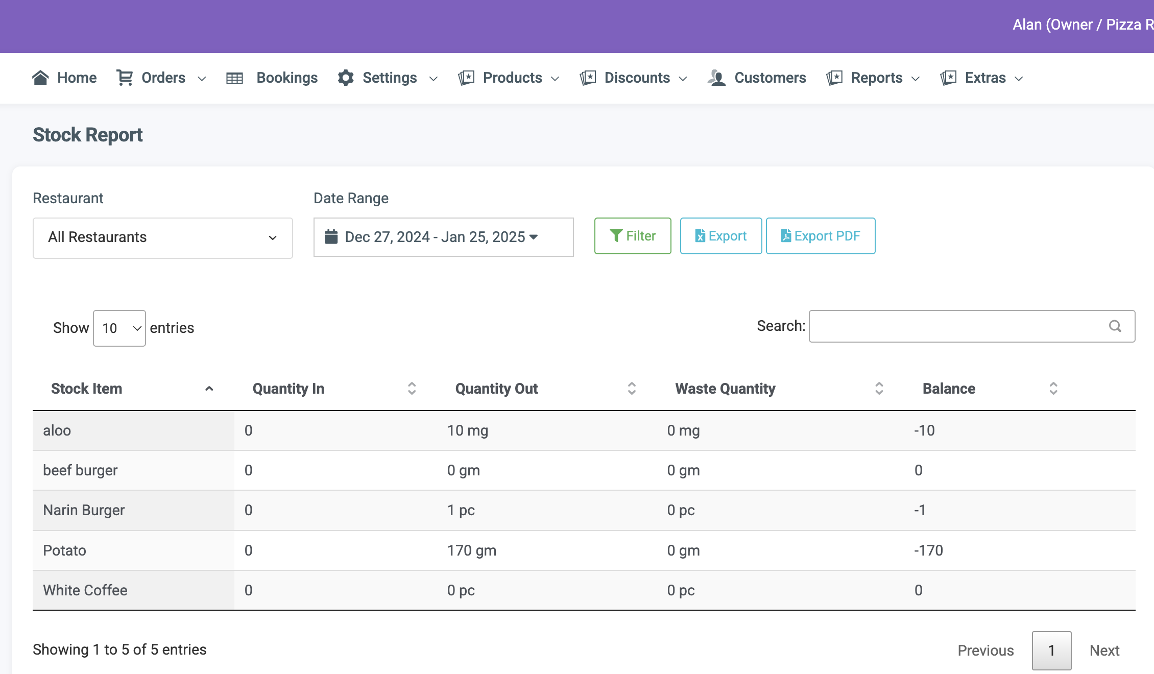1154x674 pixels.
Task: Click the Orders cart icon
Action: click(125, 78)
